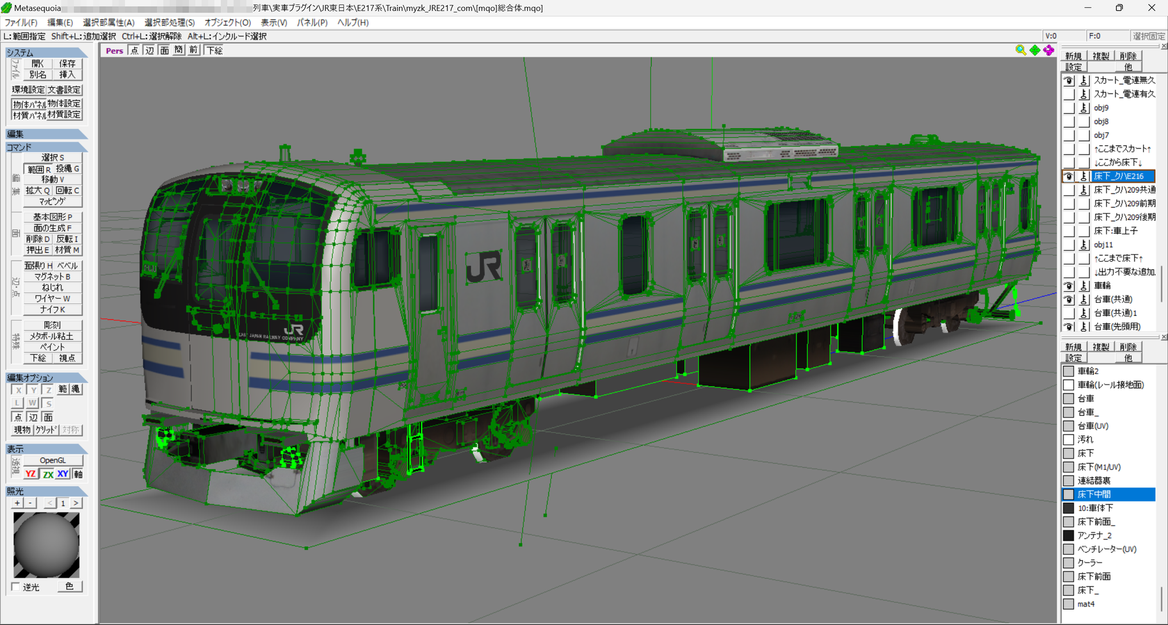This screenshot has height=625, width=1168.
Task: Switch view to YZ plane
Action: 31,474
